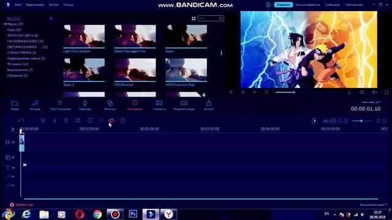Click the user account icon
This screenshot has height=220, width=392.
(x=268, y=5)
